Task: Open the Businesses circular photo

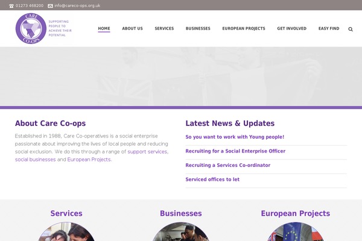Action: point(181,232)
